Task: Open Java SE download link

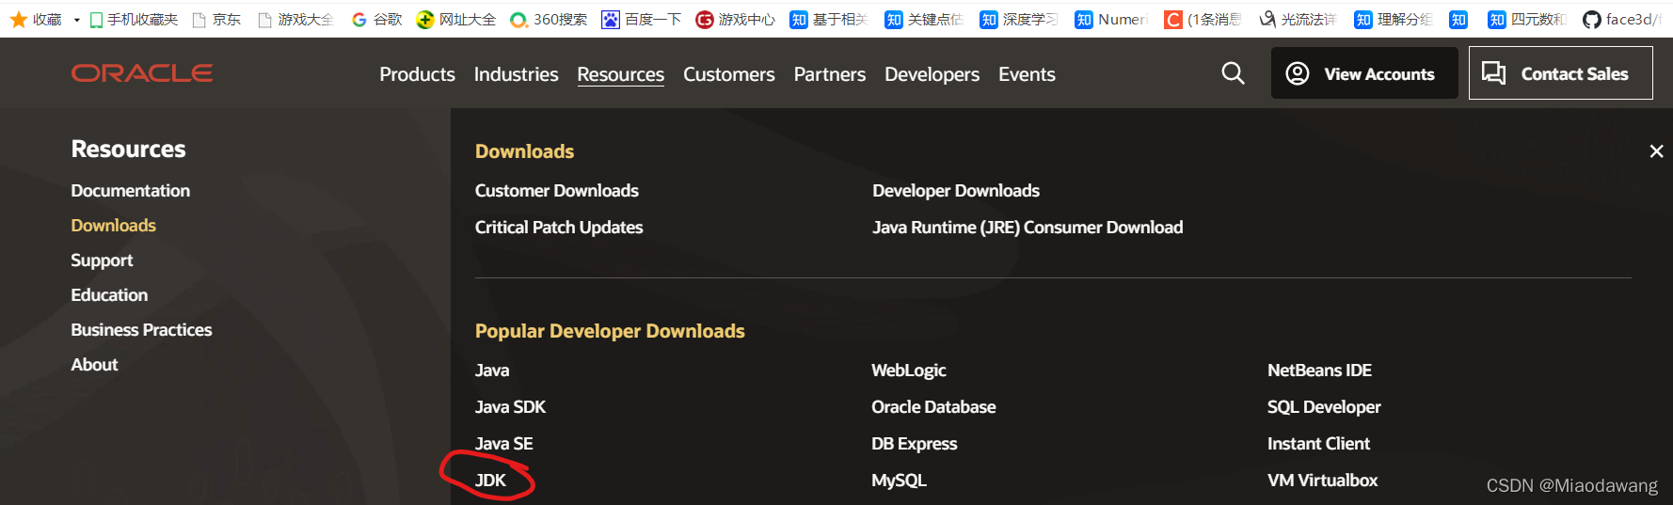Action: (x=503, y=444)
